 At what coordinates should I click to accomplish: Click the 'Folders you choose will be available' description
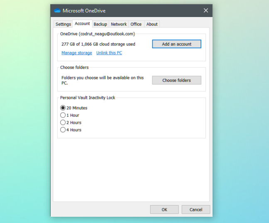click(x=103, y=80)
